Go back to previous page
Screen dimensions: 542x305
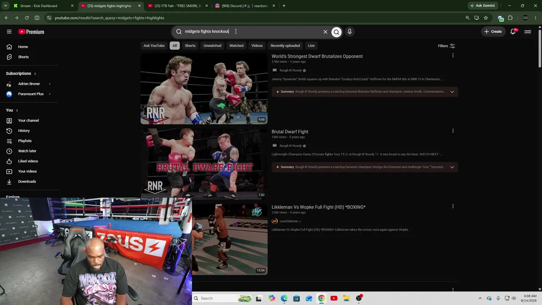click(6, 18)
